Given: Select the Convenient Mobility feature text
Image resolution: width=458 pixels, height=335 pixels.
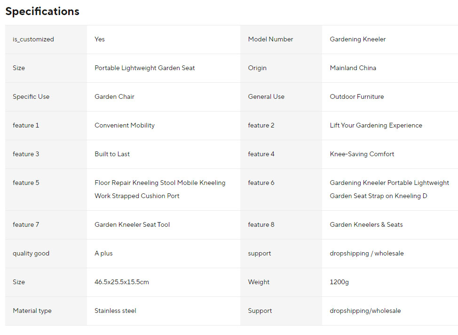Looking at the screenshot, I should pyautogui.click(x=125, y=125).
